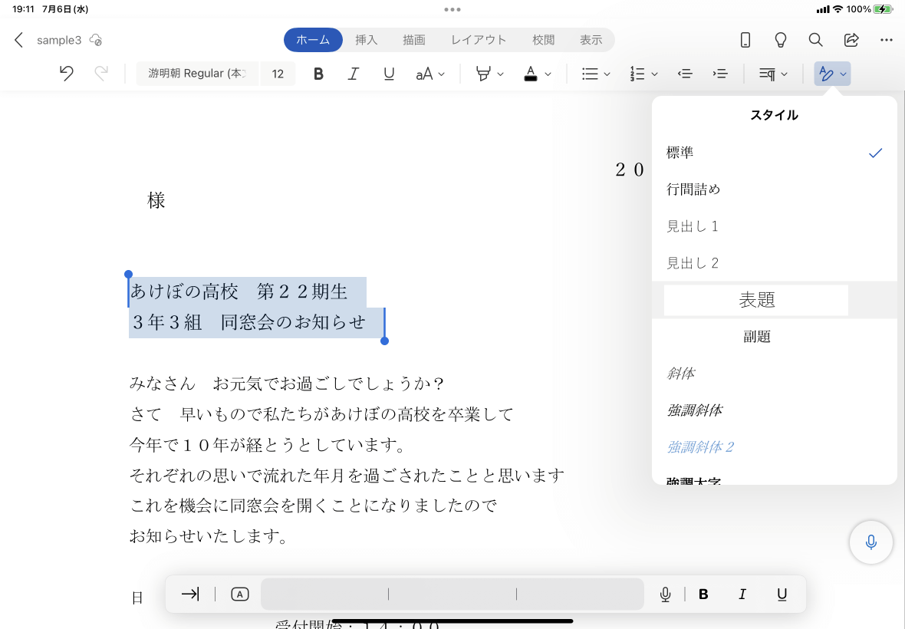Tap the cloud sync status icon
This screenshot has height=629, width=905.
coord(96,40)
